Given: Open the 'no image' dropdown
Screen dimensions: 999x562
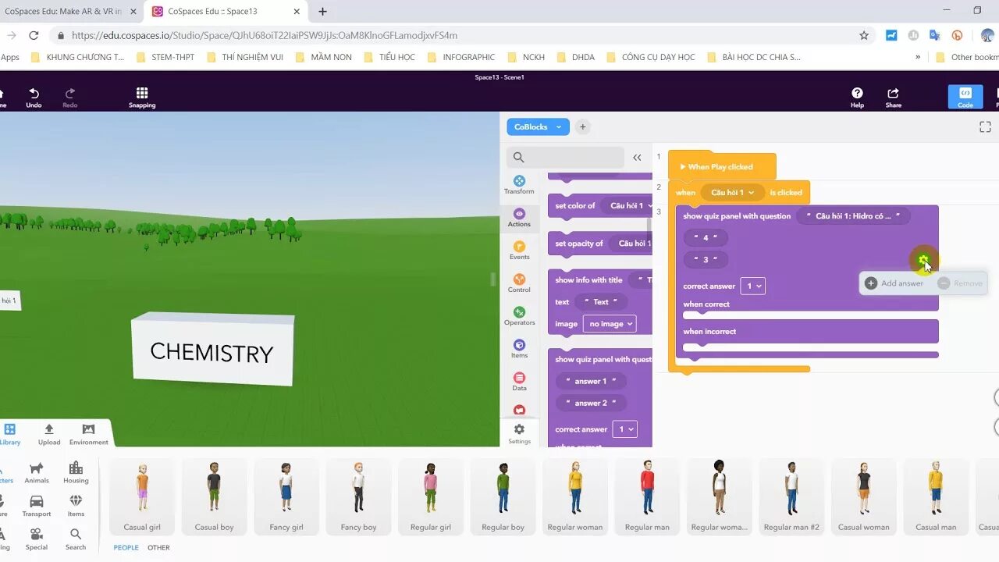Looking at the screenshot, I should click(x=609, y=323).
